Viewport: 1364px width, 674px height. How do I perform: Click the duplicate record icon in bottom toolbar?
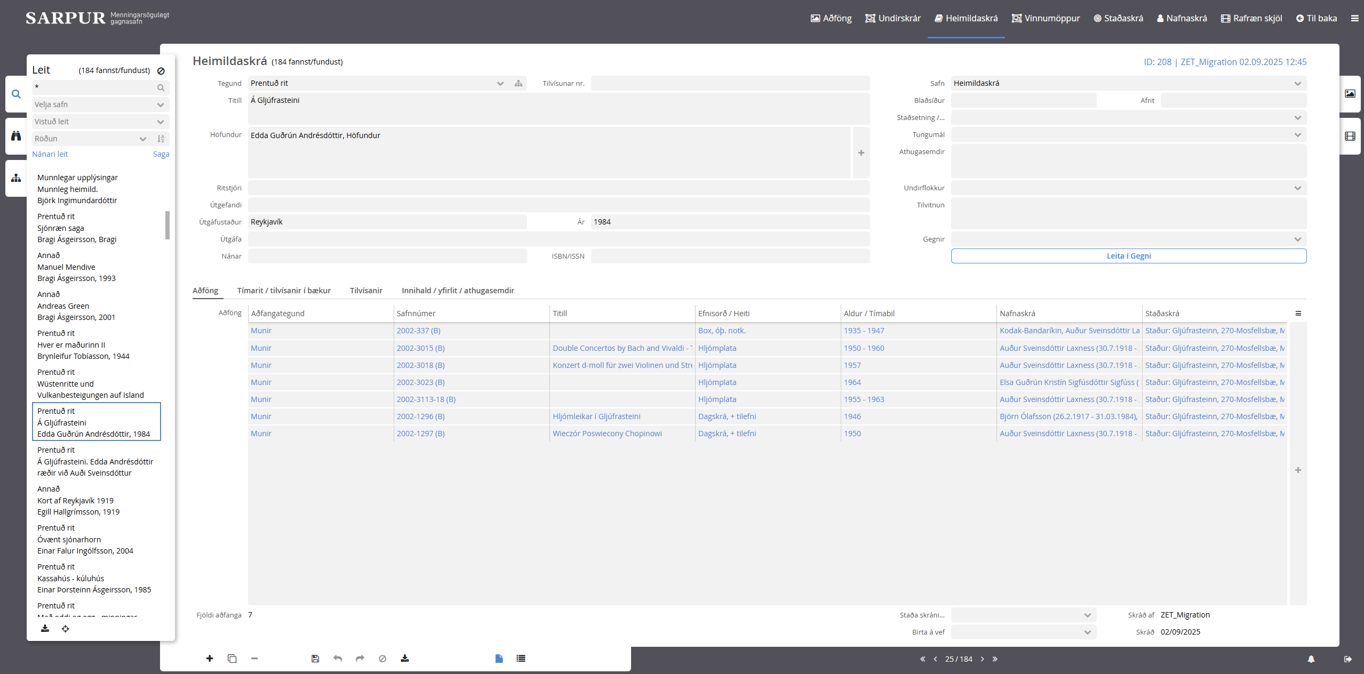click(232, 659)
